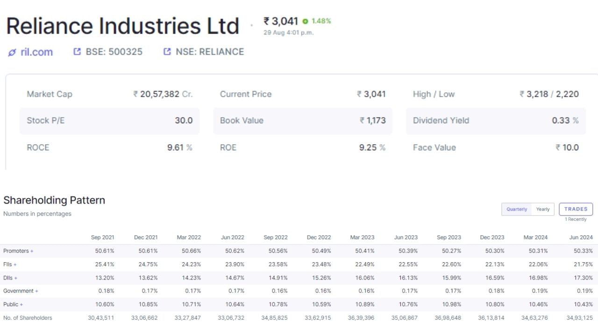
Task: Click DIIs Jun 2024 value 17.30%
Action: 583,278
